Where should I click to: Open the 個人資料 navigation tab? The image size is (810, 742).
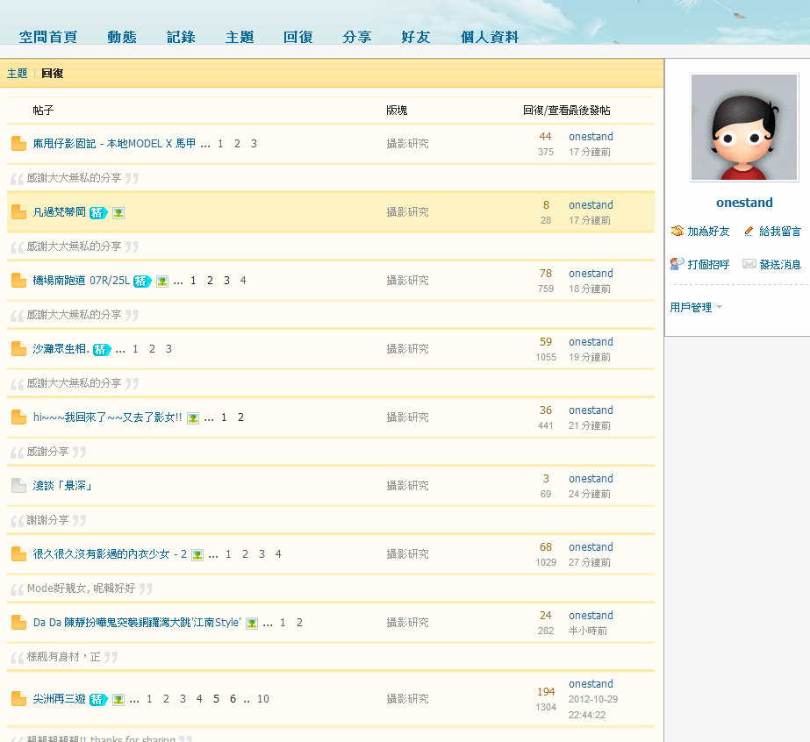[489, 37]
